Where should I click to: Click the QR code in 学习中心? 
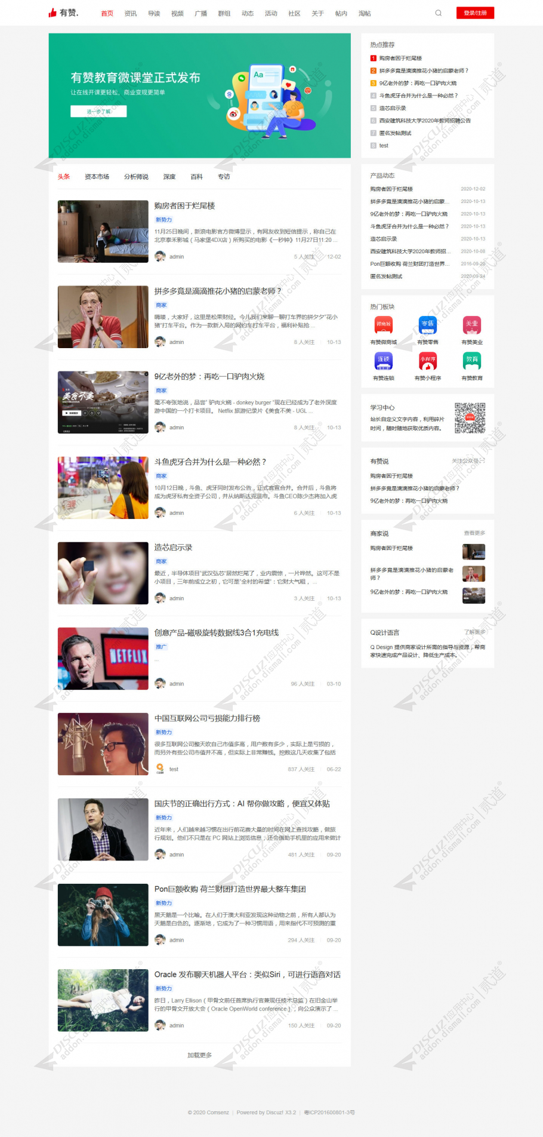point(470,417)
